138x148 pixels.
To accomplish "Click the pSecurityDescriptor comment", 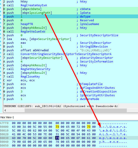I will coord(96,58).
